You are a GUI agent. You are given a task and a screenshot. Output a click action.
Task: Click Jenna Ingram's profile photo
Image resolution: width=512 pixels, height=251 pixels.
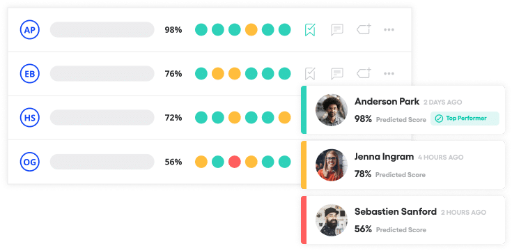(x=332, y=165)
